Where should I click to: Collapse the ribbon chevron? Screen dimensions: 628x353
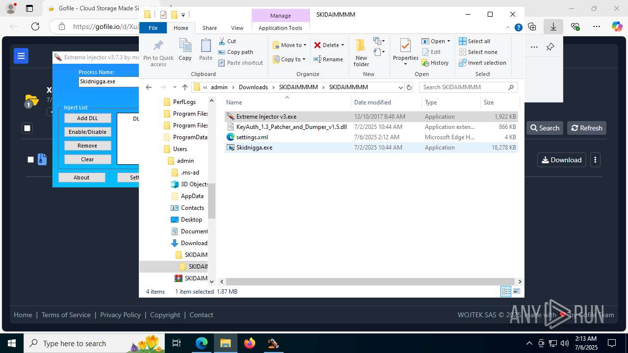point(508,28)
